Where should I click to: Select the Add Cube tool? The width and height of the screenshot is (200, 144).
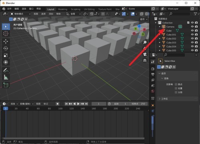point(6,85)
